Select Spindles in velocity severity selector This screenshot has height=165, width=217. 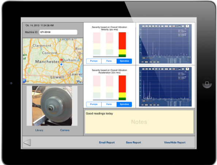124,61
